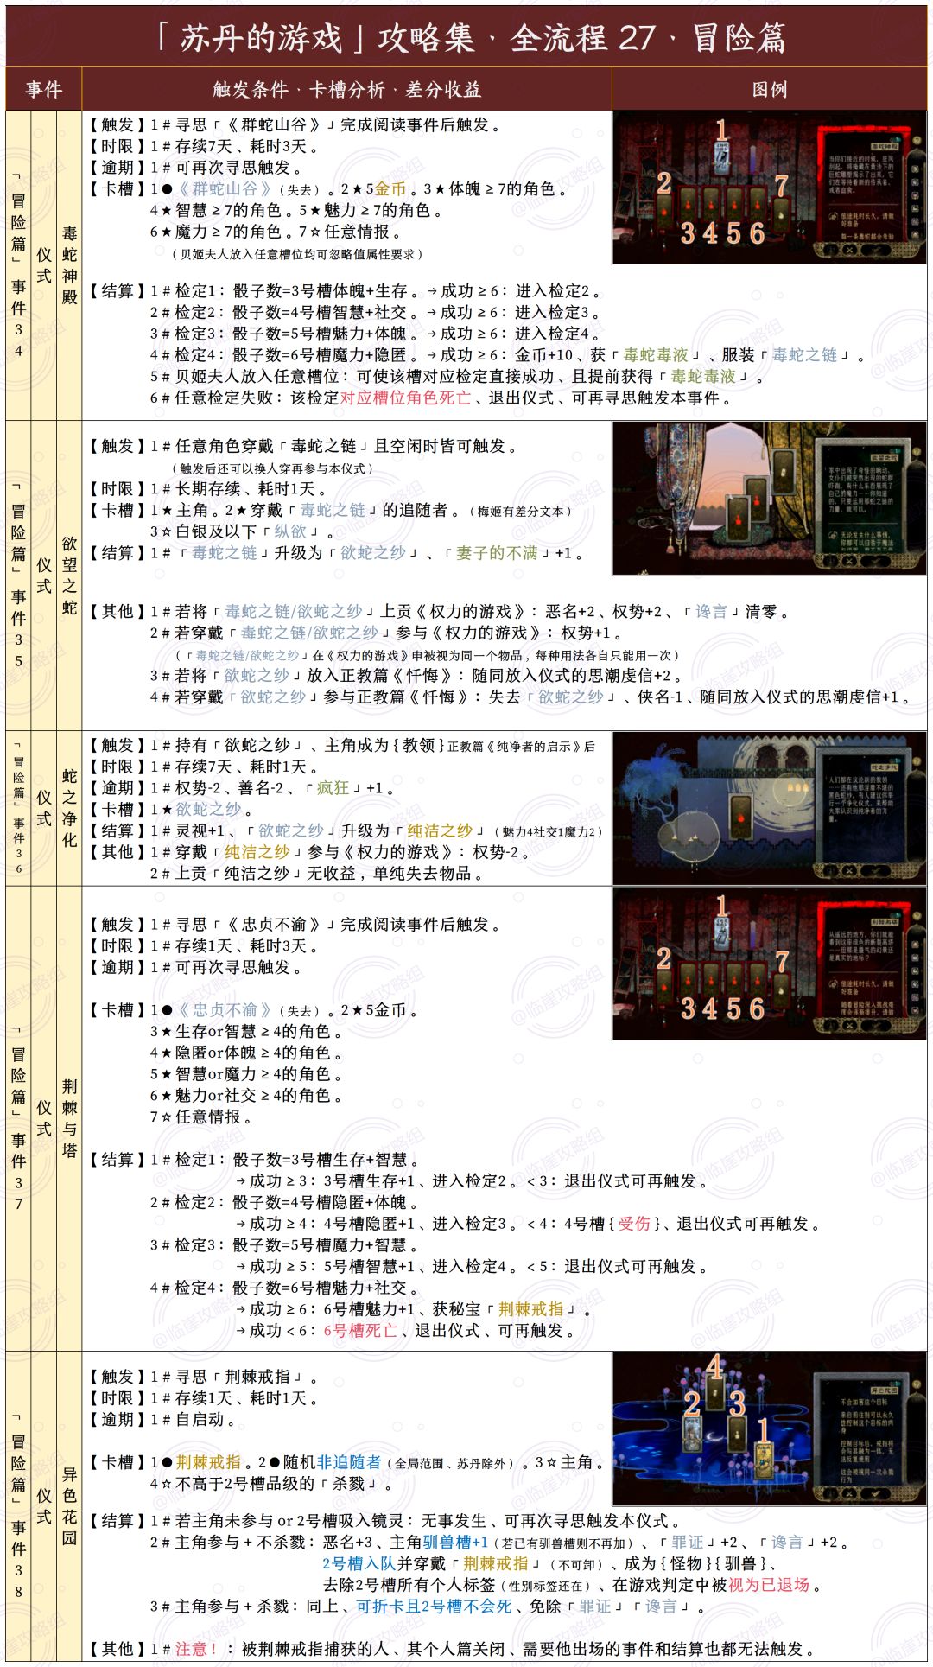Screen dimensions: 933x1667
Task: Click the green text 妻子的不满
Action: pos(497,553)
